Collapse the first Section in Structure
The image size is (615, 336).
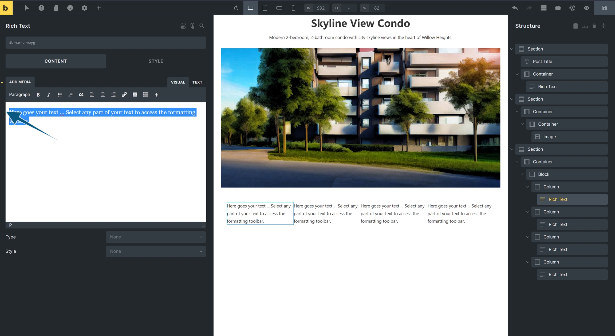[512, 49]
